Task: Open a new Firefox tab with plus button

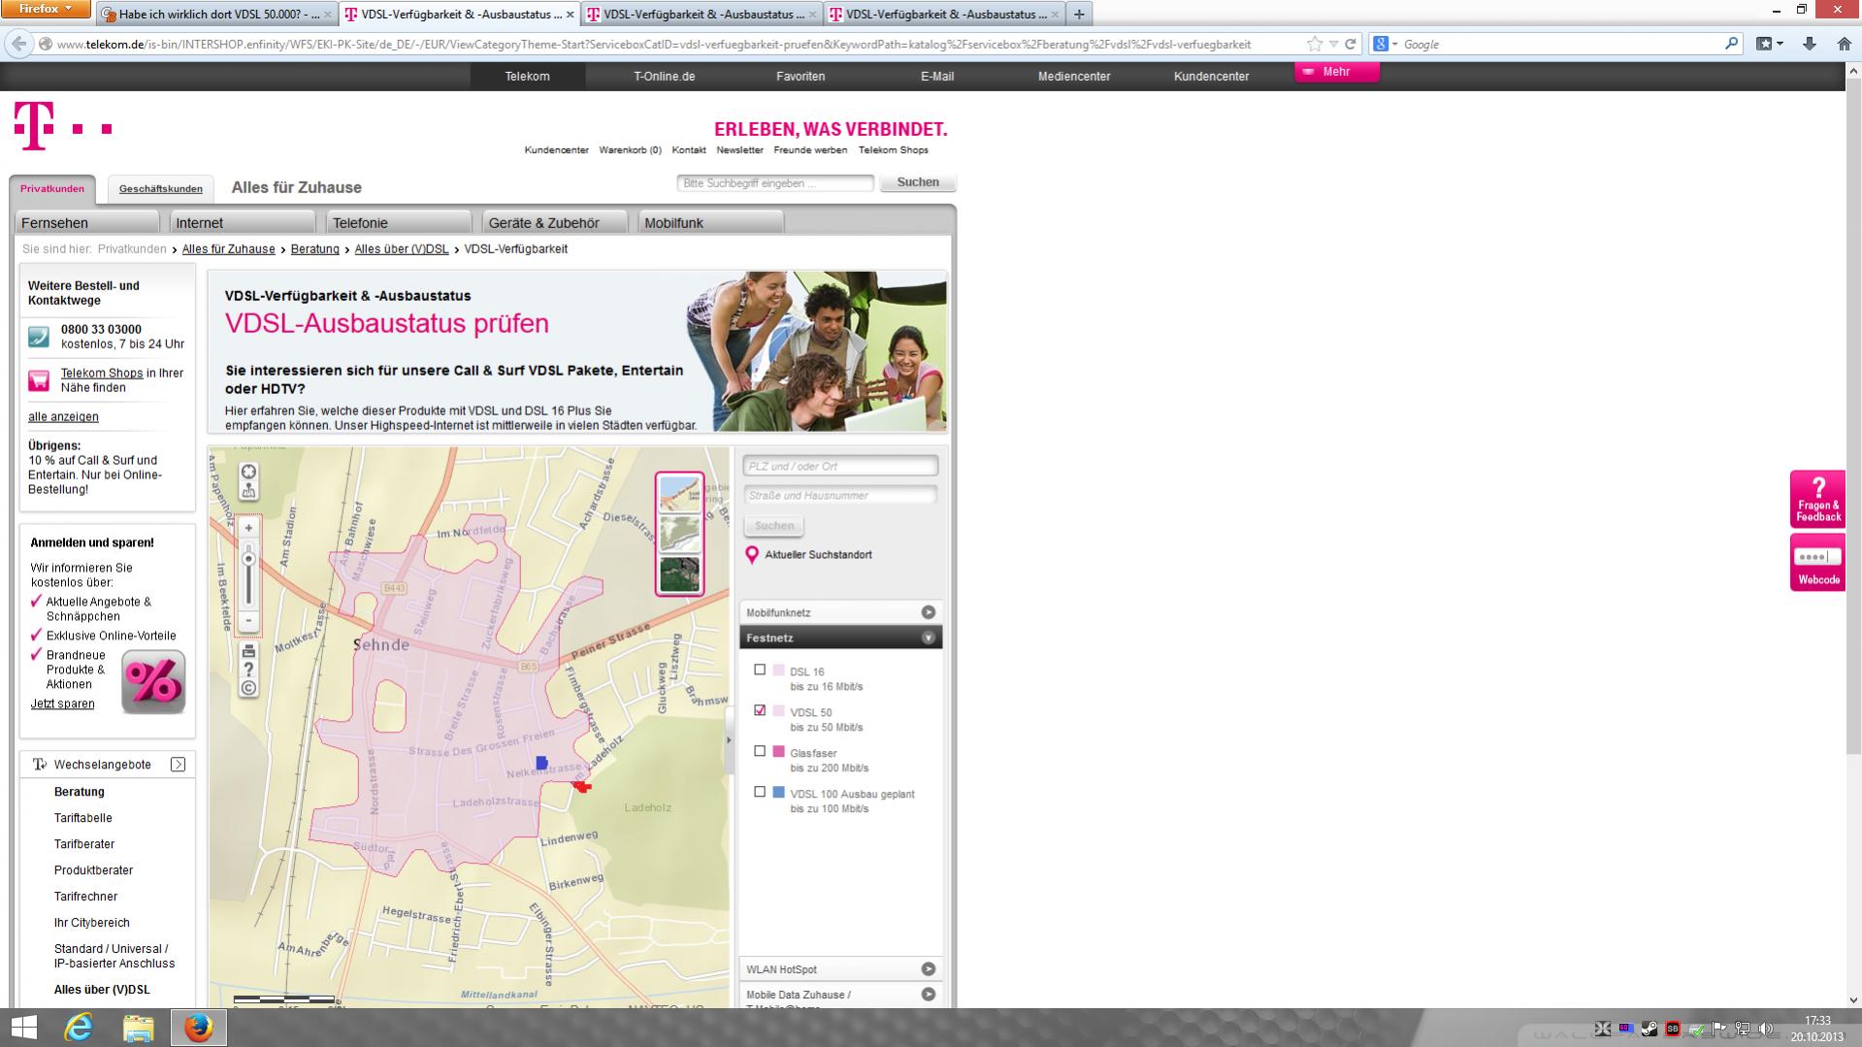Action: point(1079,15)
